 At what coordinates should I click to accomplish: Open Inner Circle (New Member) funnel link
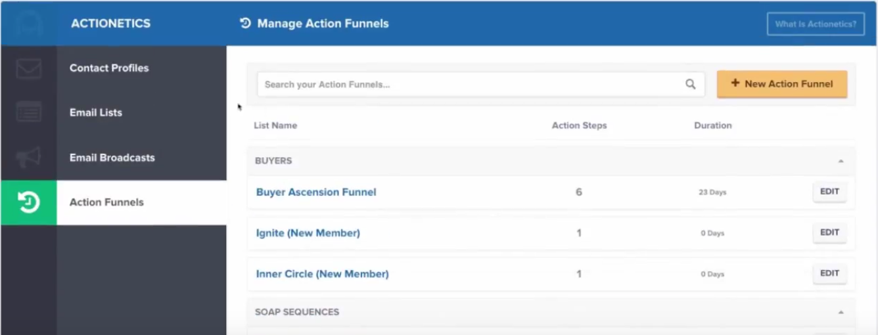pyautogui.click(x=322, y=274)
